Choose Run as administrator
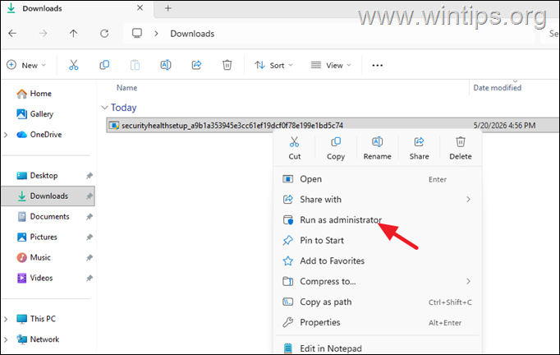Screen dimensions: 560x355 coord(377,220)
